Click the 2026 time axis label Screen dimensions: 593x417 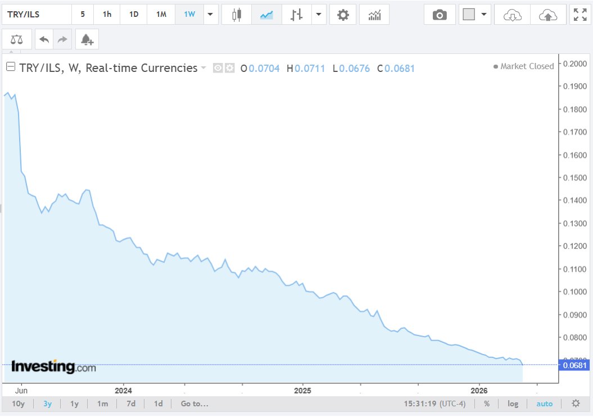[x=479, y=391]
